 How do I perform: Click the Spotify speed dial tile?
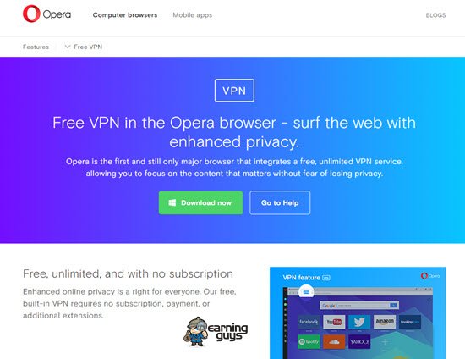(x=309, y=341)
